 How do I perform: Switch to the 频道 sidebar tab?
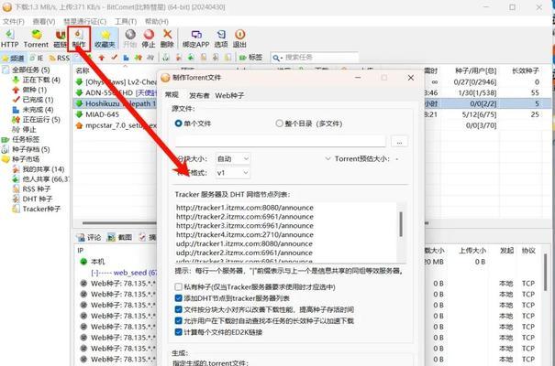point(14,58)
